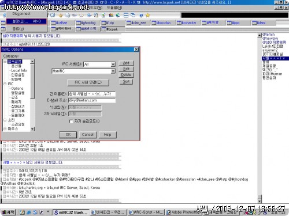The height and width of the screenshot is (216, 289).
Task: Select 파괴|Human in the nick list
Action: point(272,74)
